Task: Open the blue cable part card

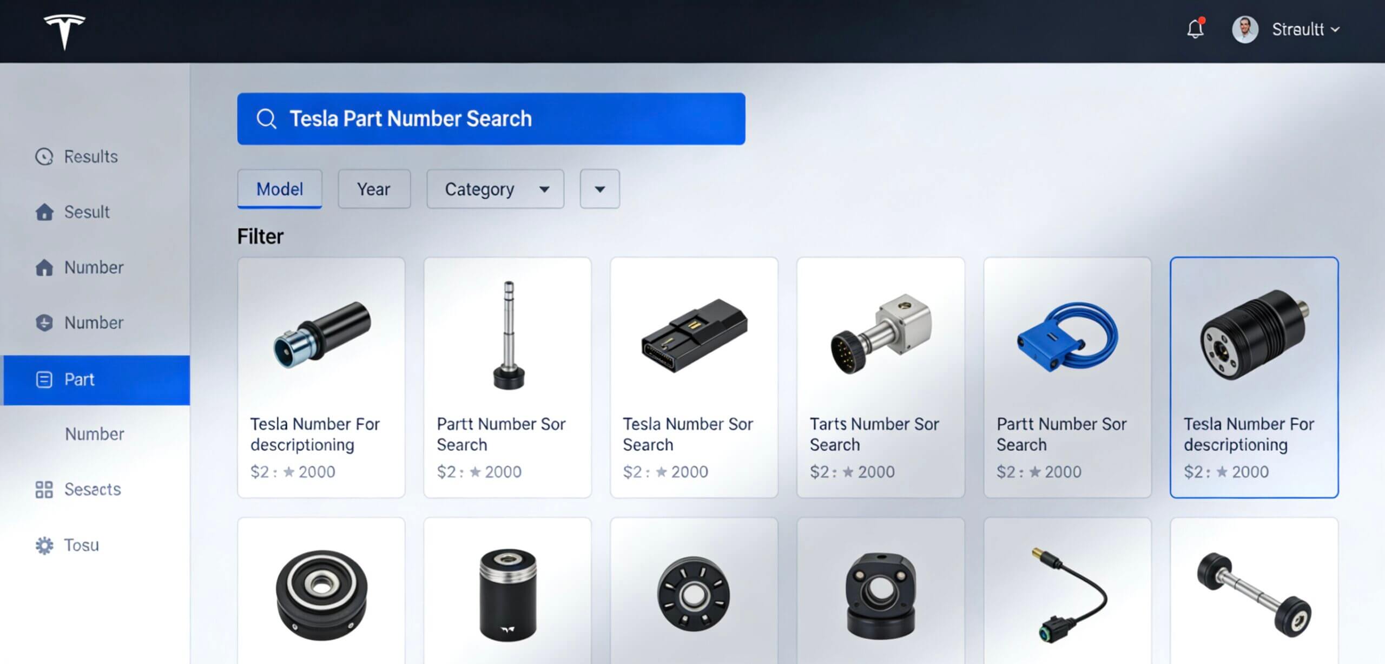Action: coord(1067,377)
